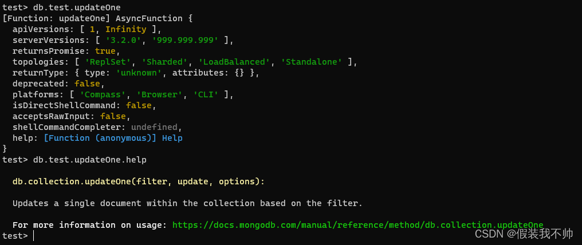Click the 'unknown' returnType value
Image resolution: width=582 pixels, height=245 pixels.
pos(139,73)
